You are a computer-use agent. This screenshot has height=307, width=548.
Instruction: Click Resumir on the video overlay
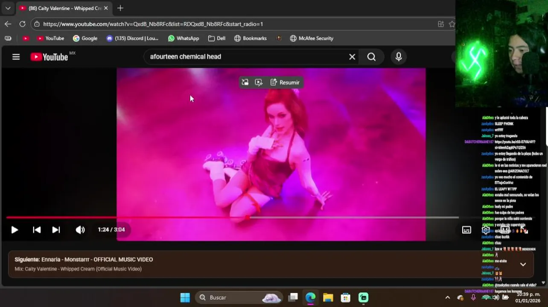pos(285,82)
